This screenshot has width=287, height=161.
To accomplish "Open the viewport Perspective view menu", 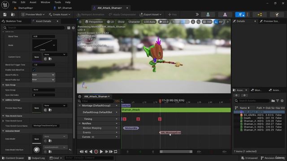I will [x=94, y=22].
